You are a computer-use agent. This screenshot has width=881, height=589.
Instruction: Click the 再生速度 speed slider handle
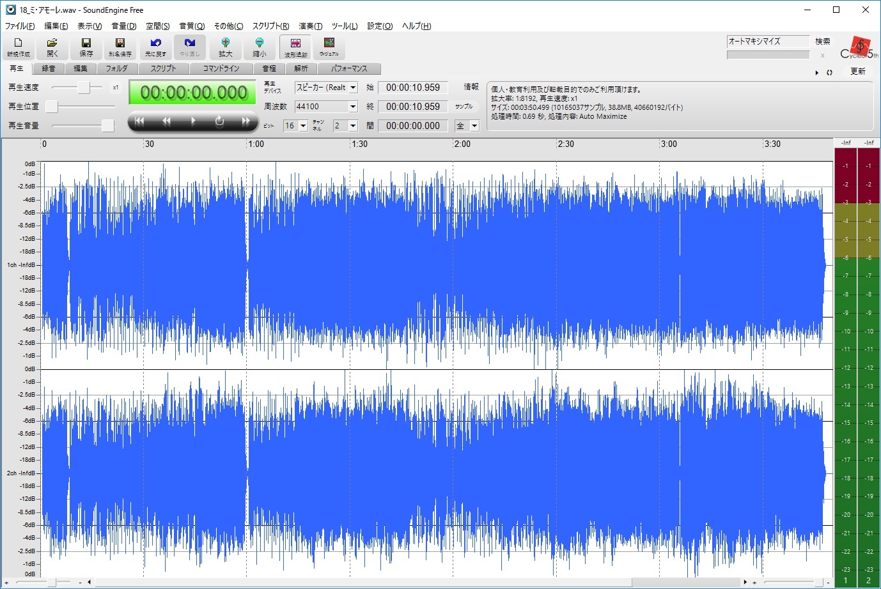click(x=84, y=88)
